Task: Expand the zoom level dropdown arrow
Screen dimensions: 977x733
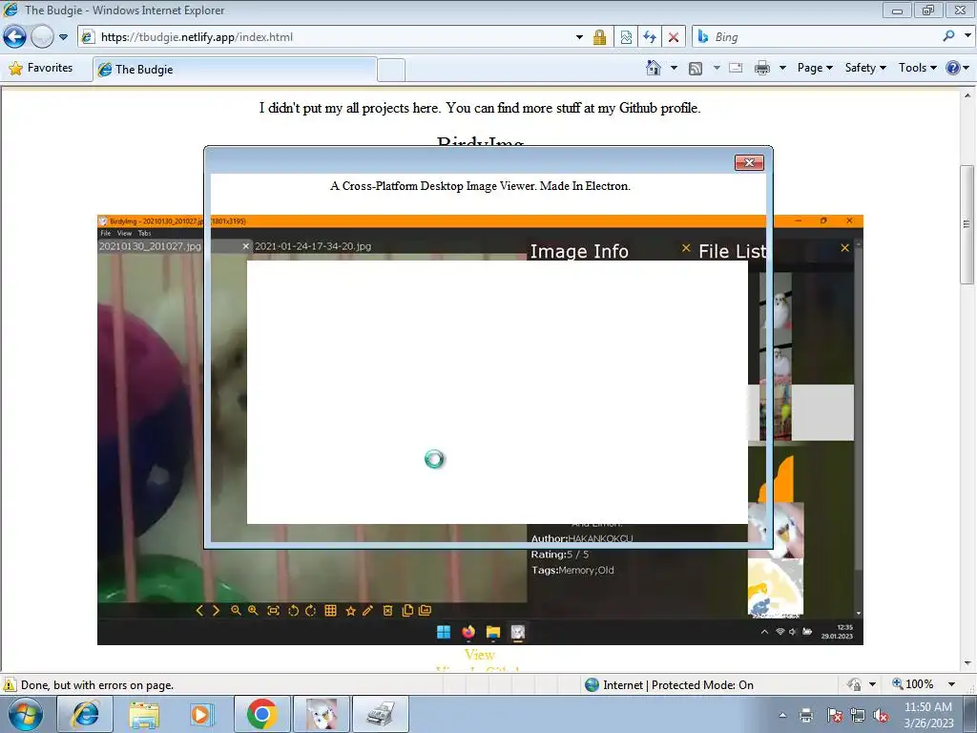Action: point(951,684)
